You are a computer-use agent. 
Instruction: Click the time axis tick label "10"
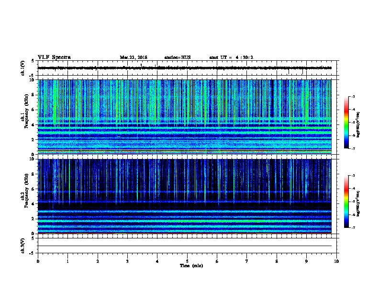click(x=336, y=261)
